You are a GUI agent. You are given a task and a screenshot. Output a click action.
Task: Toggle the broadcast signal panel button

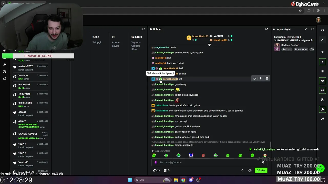tap(322, 90)
